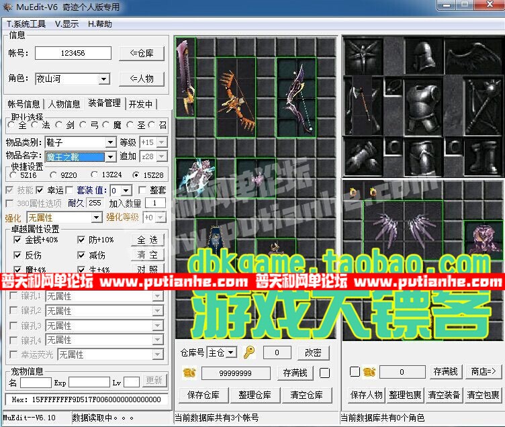Click the right-hand mace weapon slot

click(483, 106)
